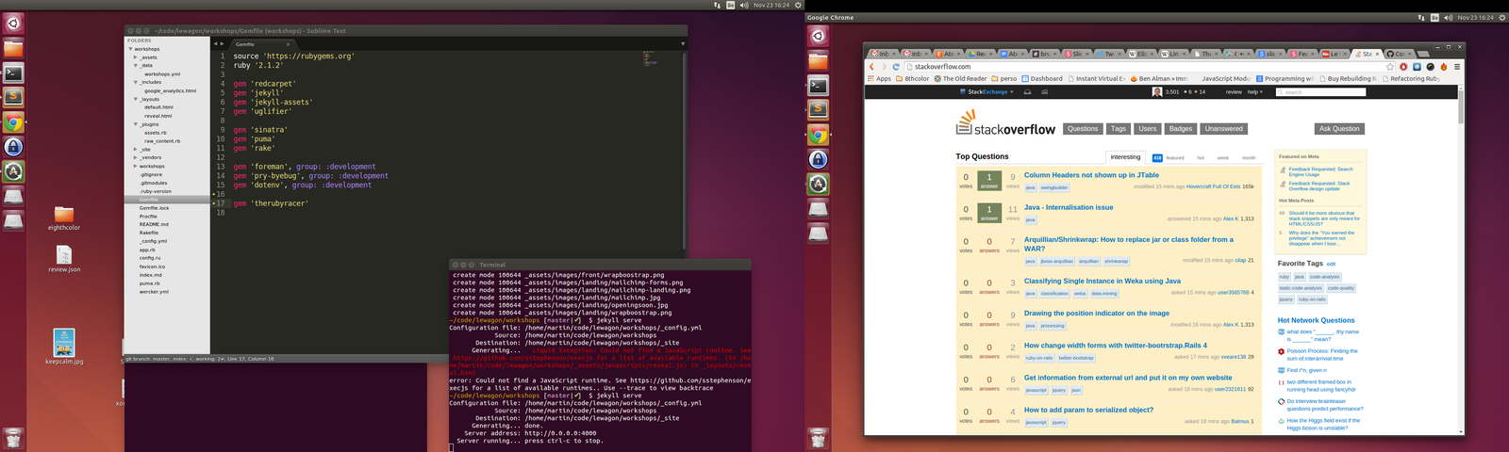This screenshot has height=452, width=1509.
Task: Click the Badges navigation button
Action: (x=1181, y=129)
